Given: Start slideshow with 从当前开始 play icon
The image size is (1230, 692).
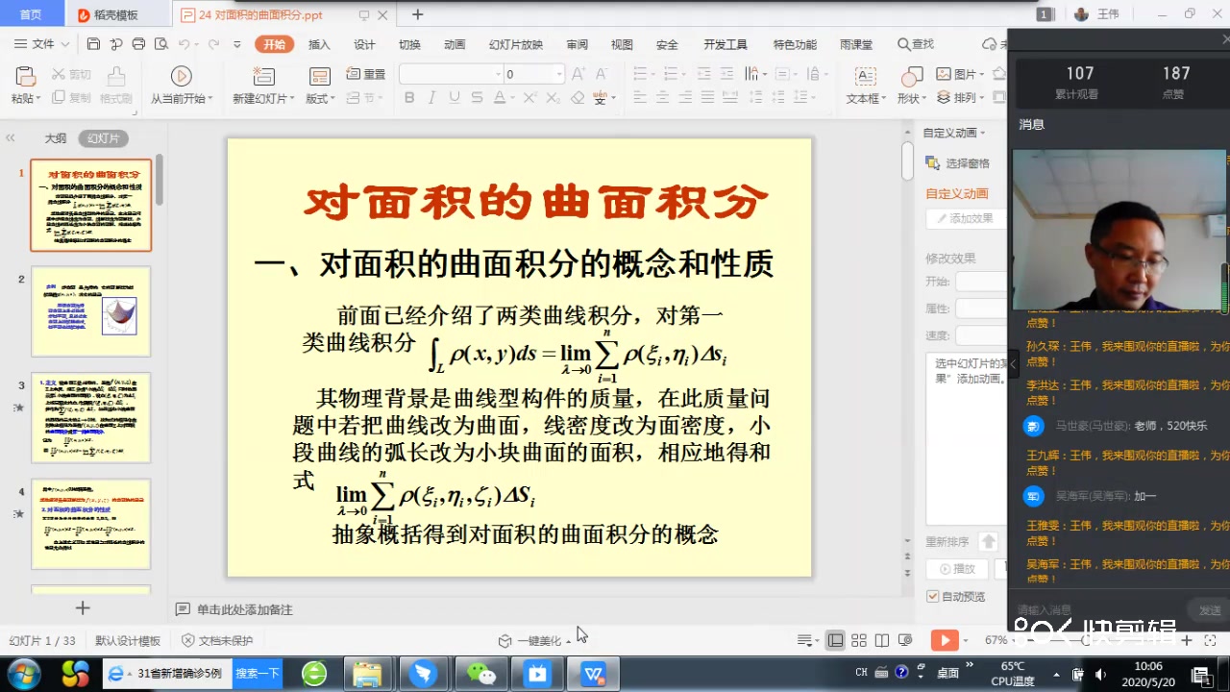Looking at the screenshot, I should (181, 75).
